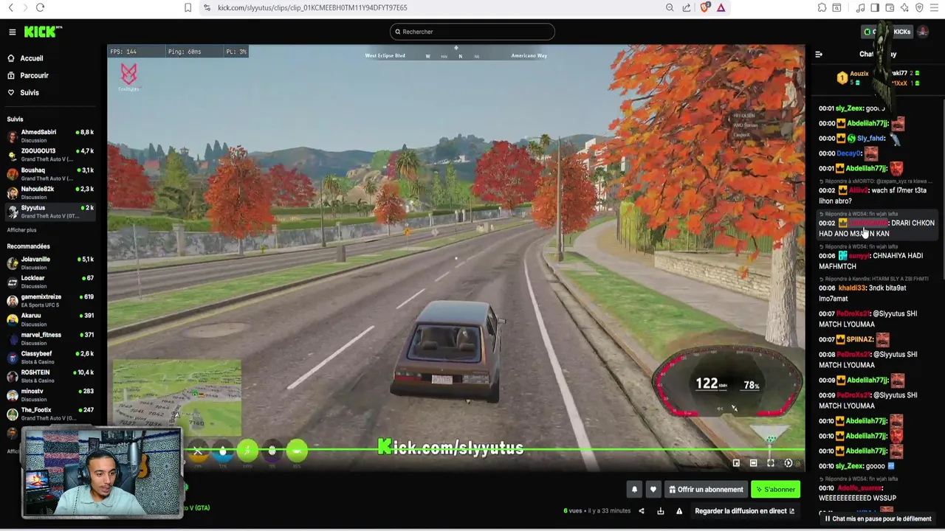Click the video player gameplay area
The height and width of the screenshot is (531, 945).
pyautogui.click(x=456, y=258)
